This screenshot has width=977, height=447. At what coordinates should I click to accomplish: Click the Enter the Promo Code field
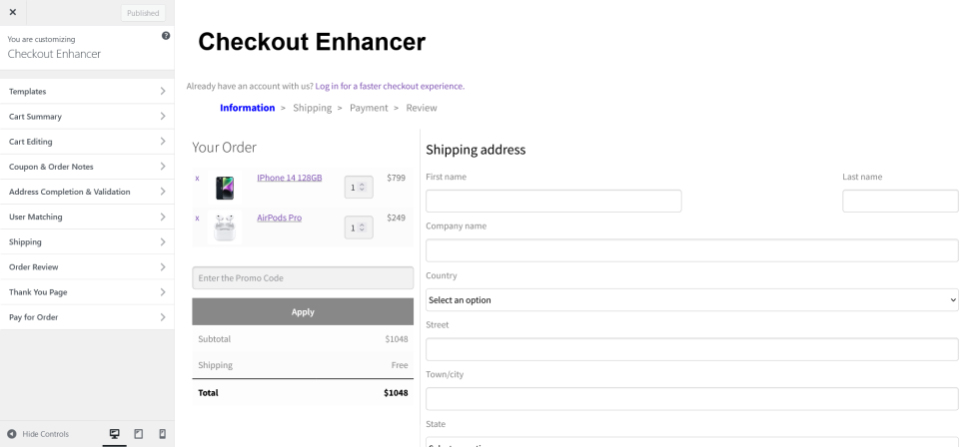pyautogui.click(x=303, y=278)
